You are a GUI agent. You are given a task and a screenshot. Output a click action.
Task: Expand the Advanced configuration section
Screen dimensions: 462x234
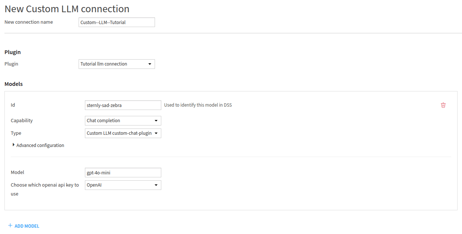tap(38, 145)
